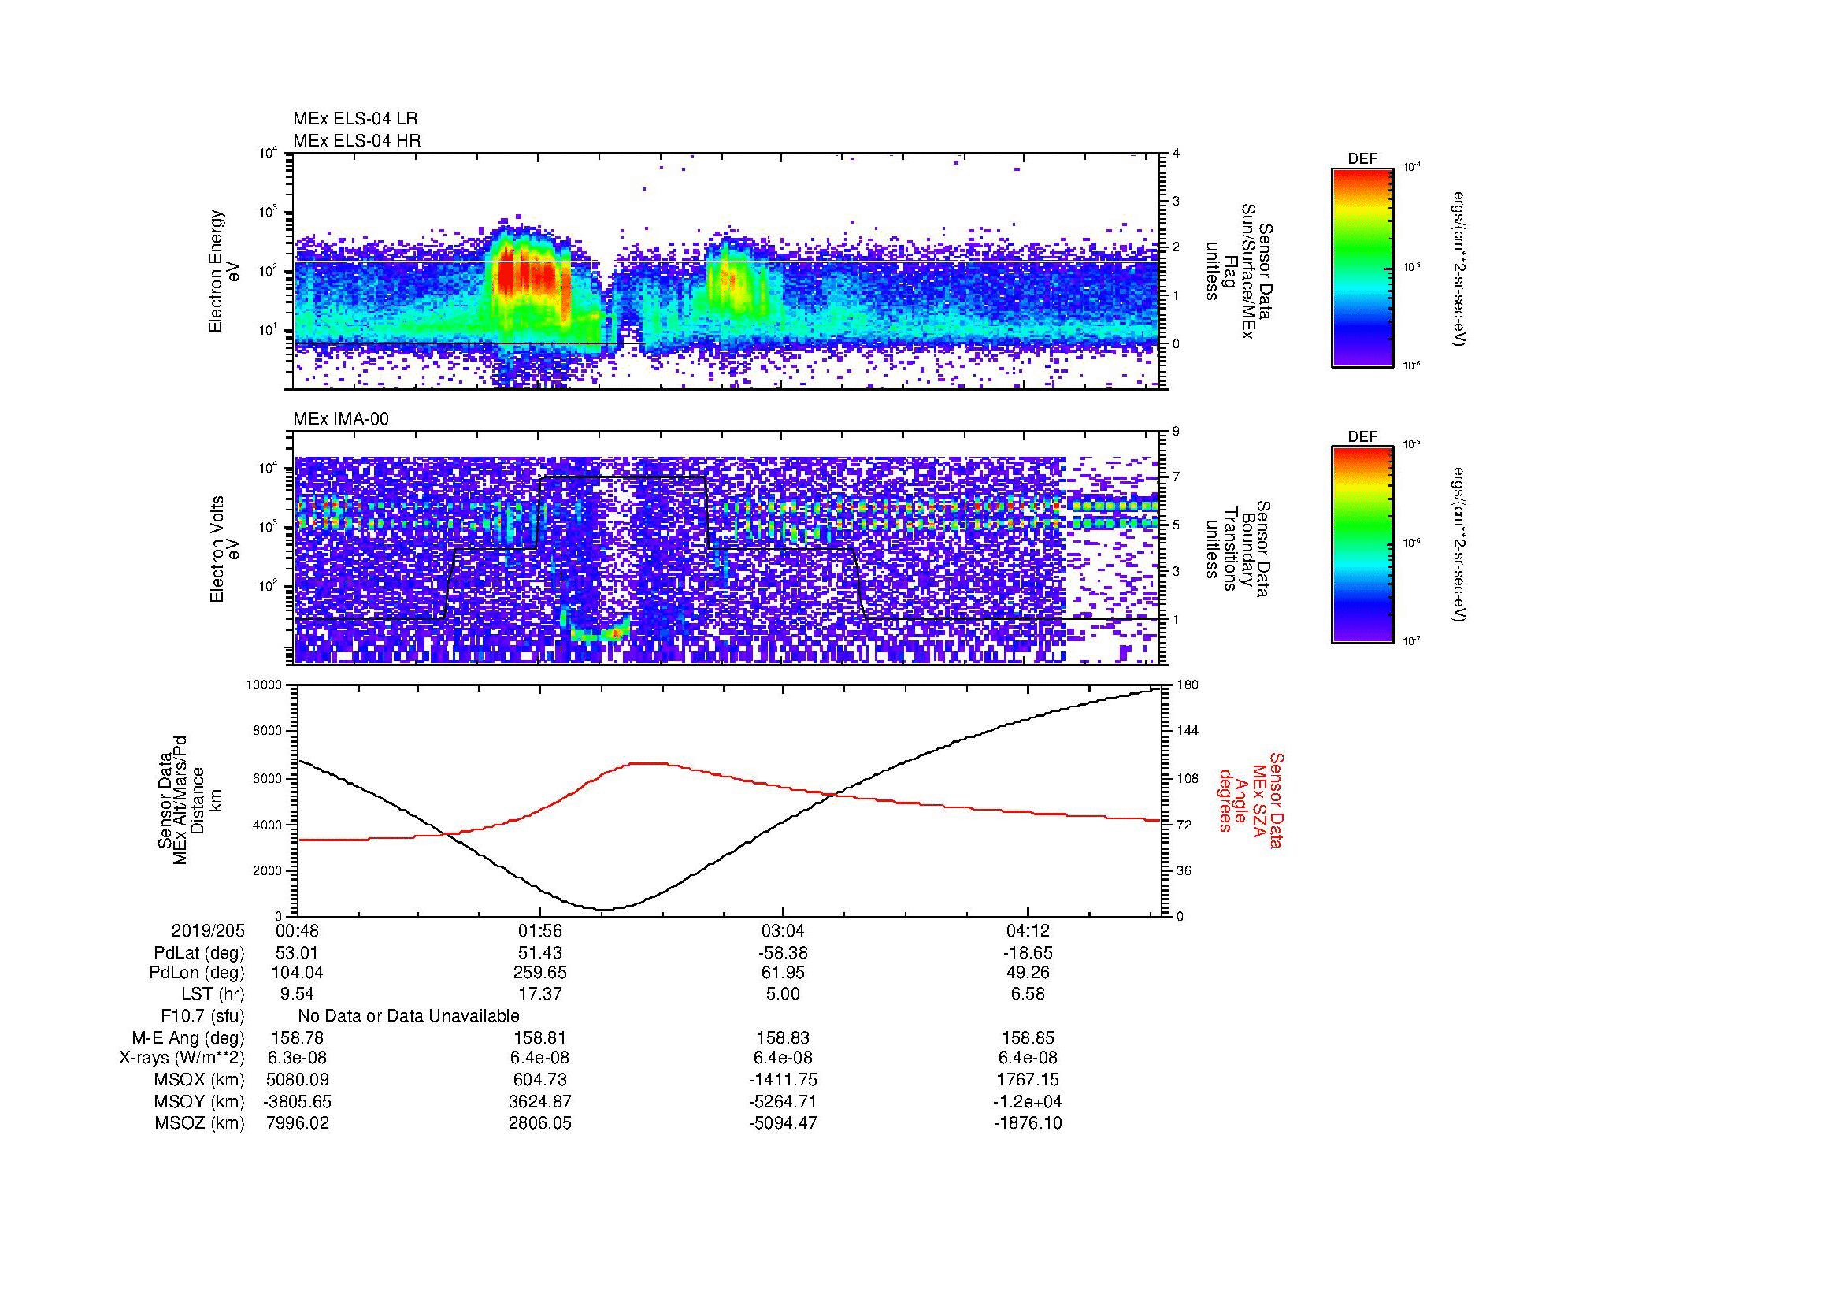The image size is (1842, 1302).
Task: Click the M-E Ang value 158.78
Action: point(298,1038)
